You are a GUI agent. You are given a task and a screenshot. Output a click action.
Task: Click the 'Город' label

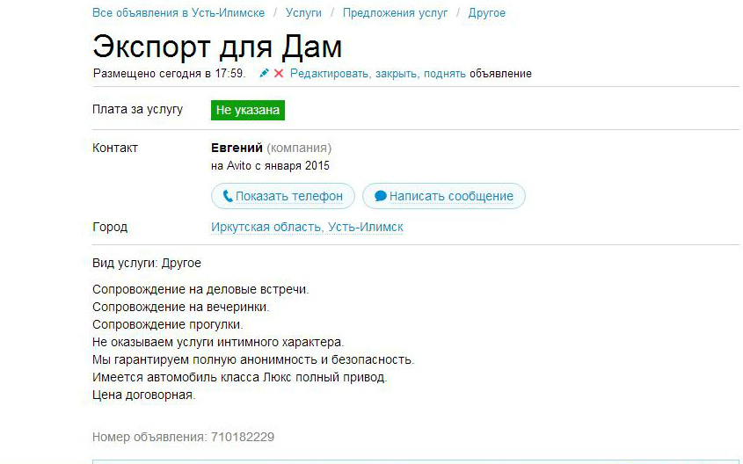coord(110,228)
